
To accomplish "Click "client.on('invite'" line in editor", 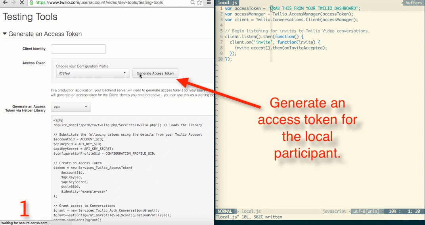I will 275,42.
